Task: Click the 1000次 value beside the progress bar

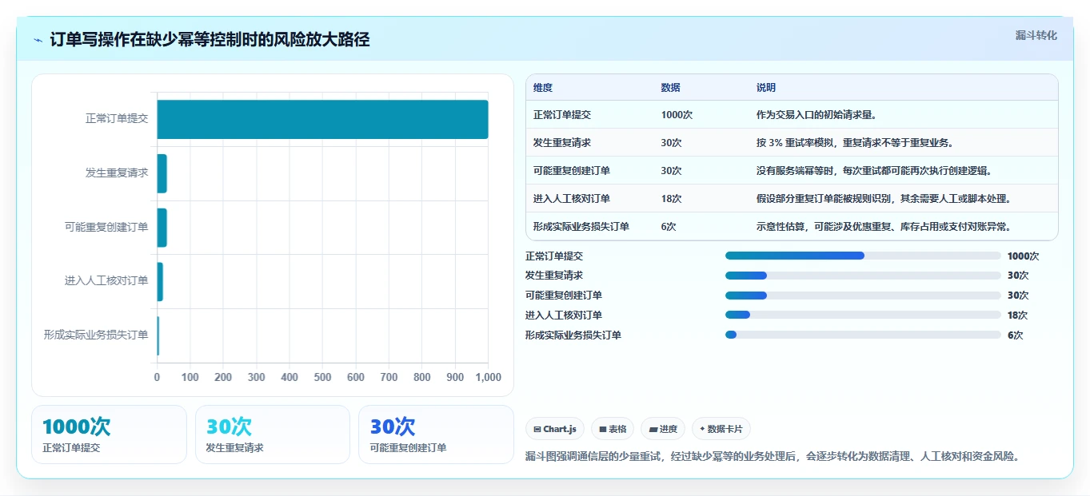Action: coord(1023,256)
